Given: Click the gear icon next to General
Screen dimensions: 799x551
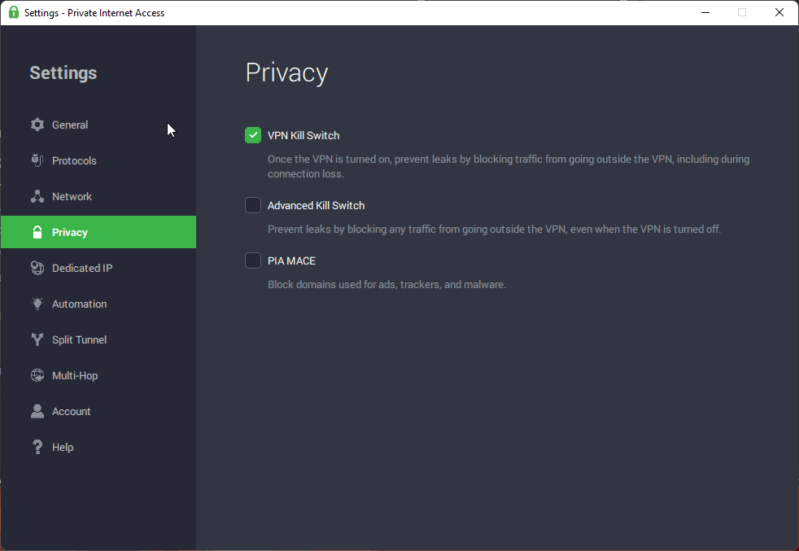Looking at the screenshot, I should [x=37, y=125].
